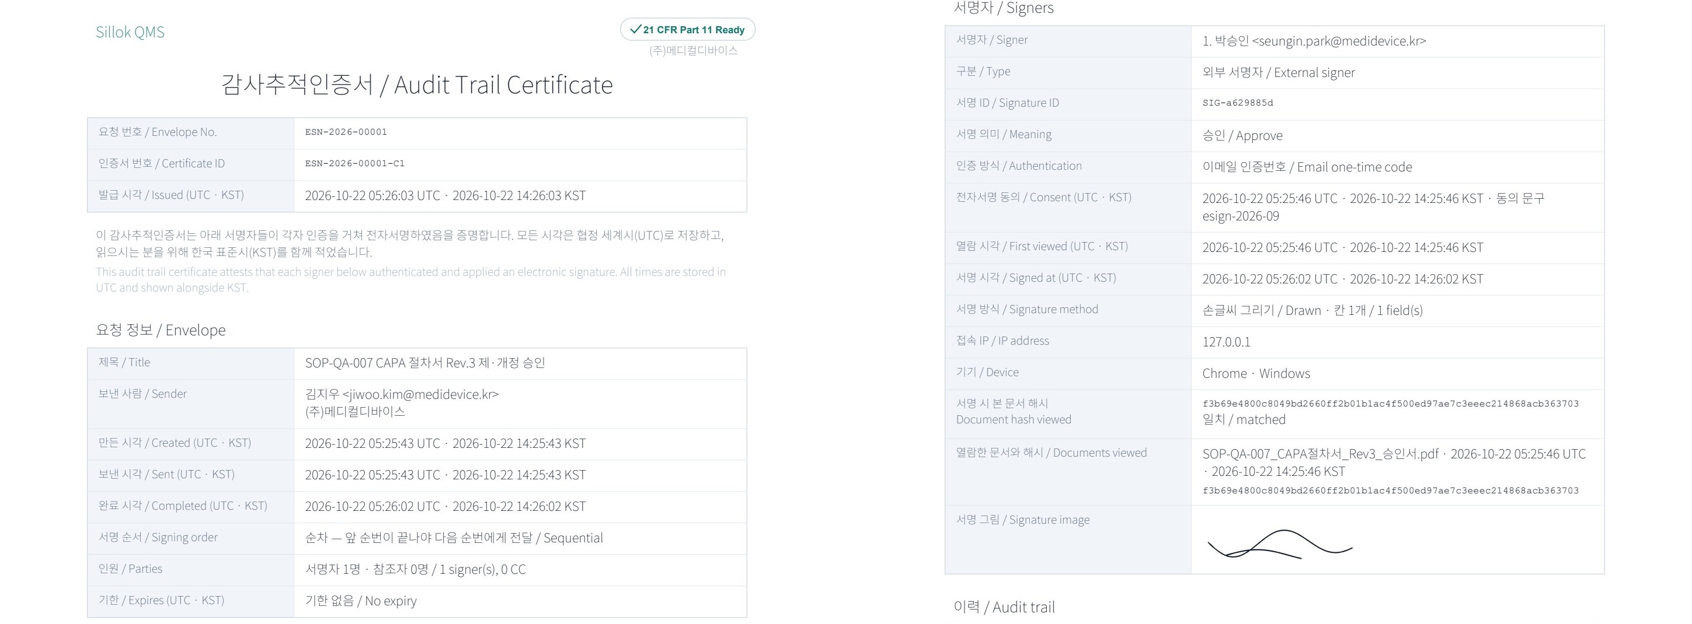
Task: Click the Approve meaning value
Action: [1242, 135]
